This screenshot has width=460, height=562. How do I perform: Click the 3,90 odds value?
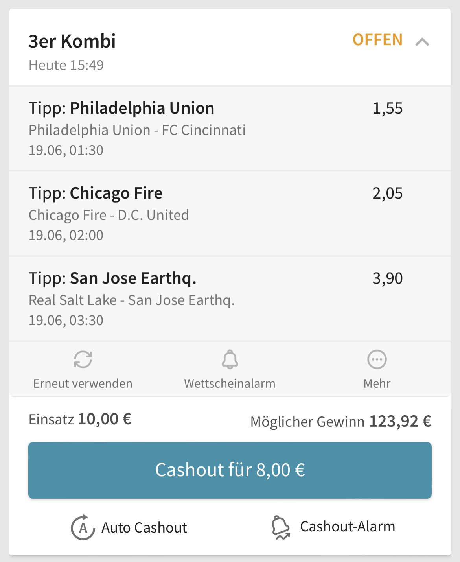point(388,278)
